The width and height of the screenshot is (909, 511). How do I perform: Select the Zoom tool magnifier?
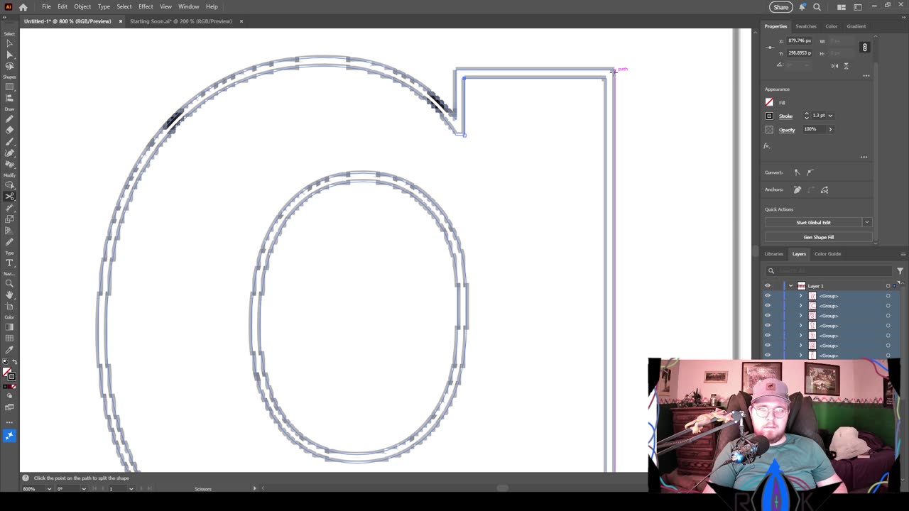(x=9, y=282)
